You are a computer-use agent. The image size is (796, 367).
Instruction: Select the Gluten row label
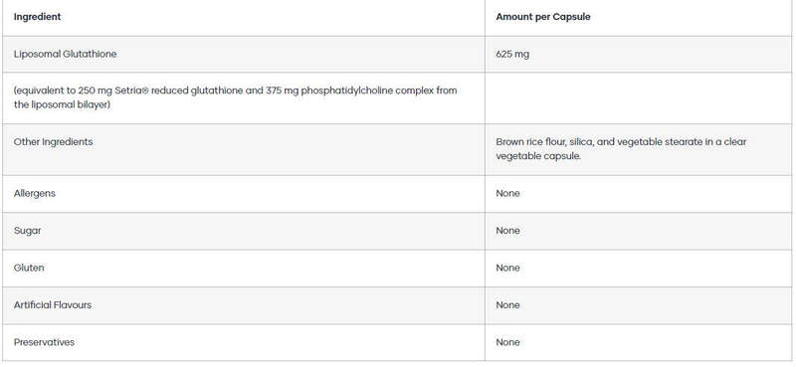click(x=29, y=268)
